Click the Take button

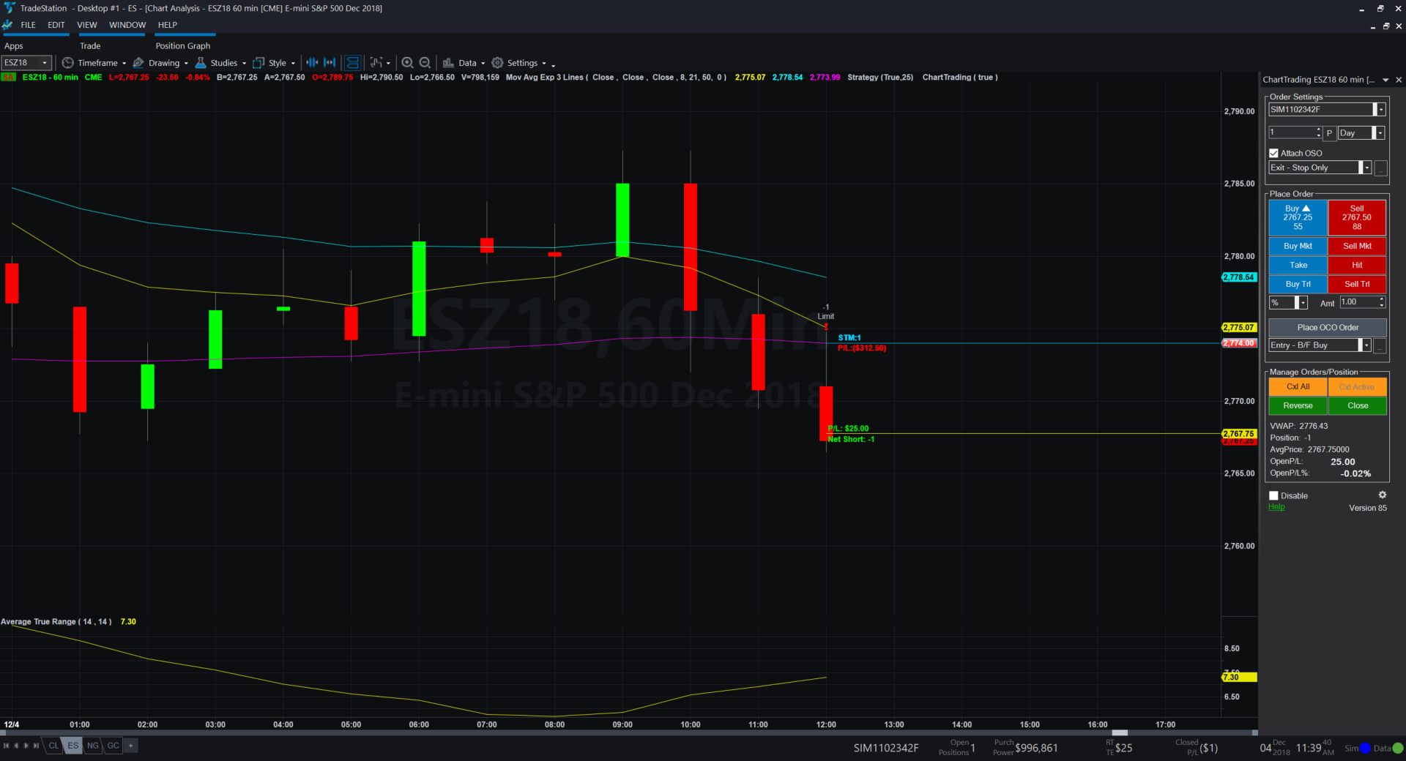(1298, 266)
